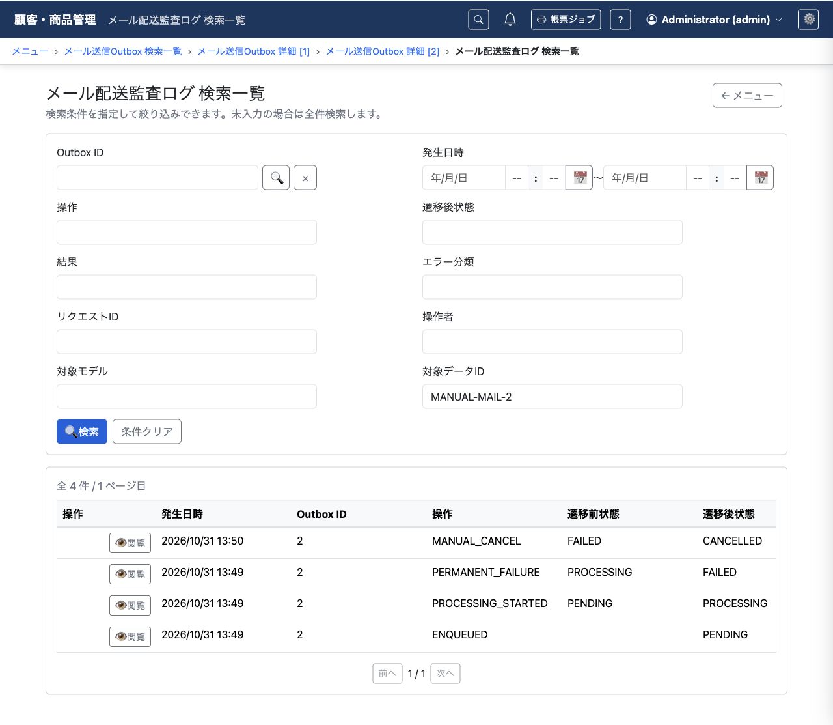View the MANUAL_CANCEL log row via 閲覧
The image size is (833, 725).
click(130, 543)
